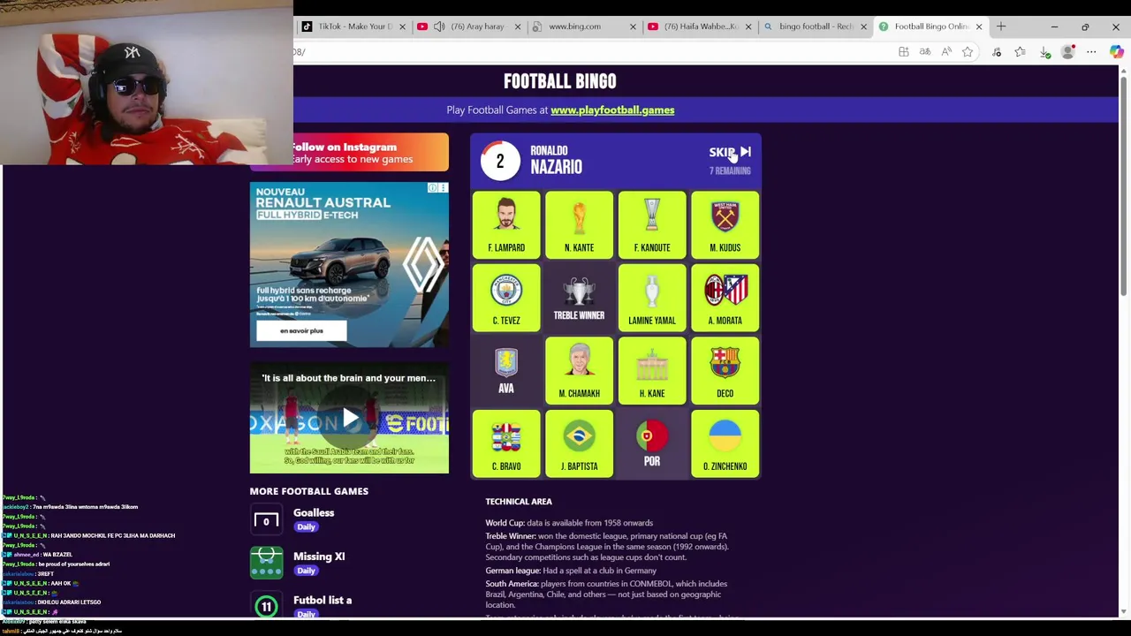Select the Deco Barcelona cell
The width and height of the screenshot is (1131, 636).
[725, 371]
